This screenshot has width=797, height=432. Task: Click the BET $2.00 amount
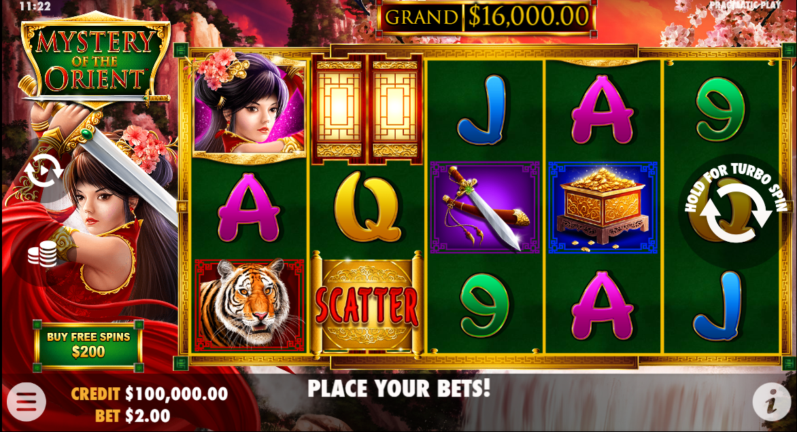[133, 416]
